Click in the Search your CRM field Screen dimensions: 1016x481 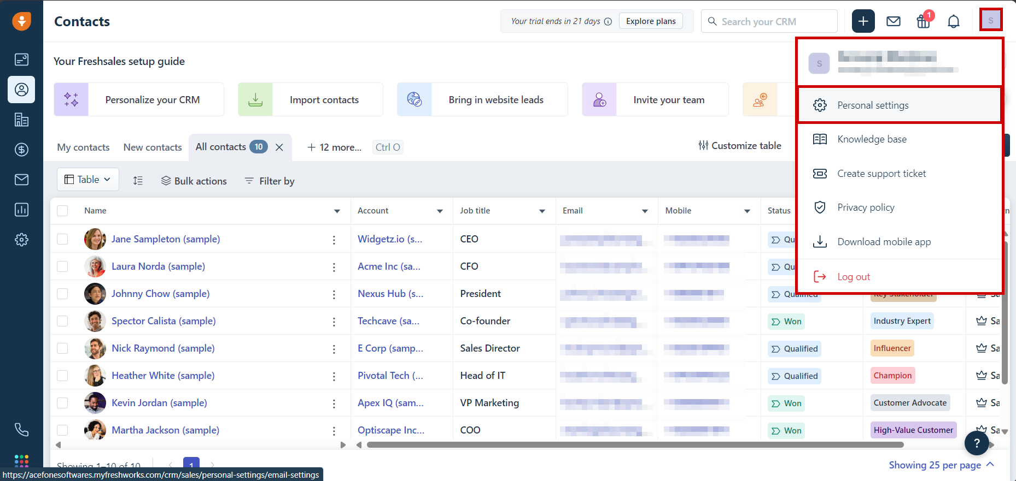pos(769,21)
